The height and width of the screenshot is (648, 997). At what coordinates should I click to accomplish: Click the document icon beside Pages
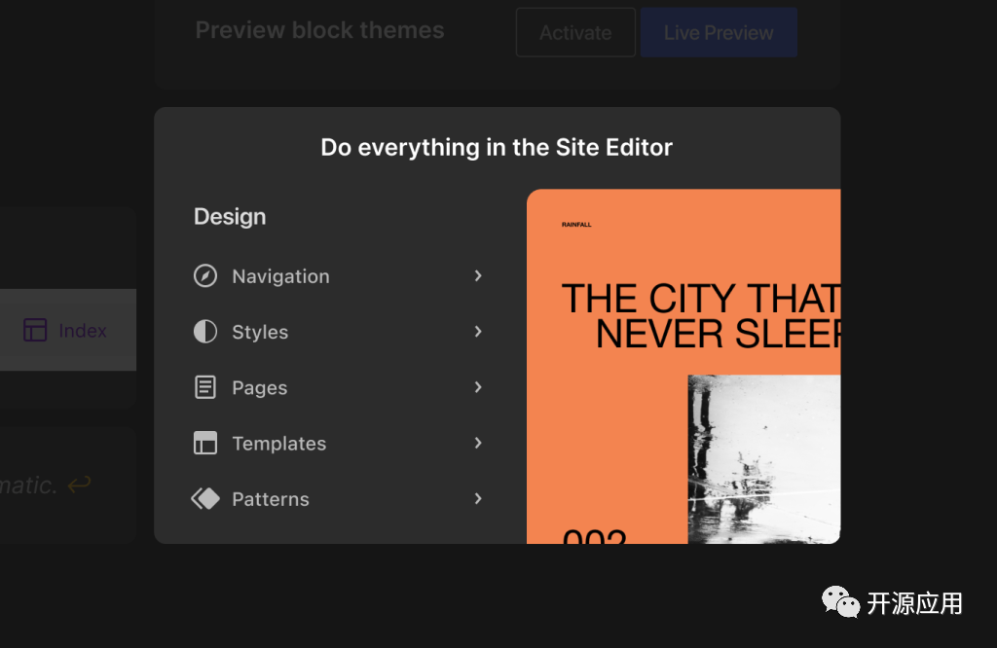(x=205, y=387)
